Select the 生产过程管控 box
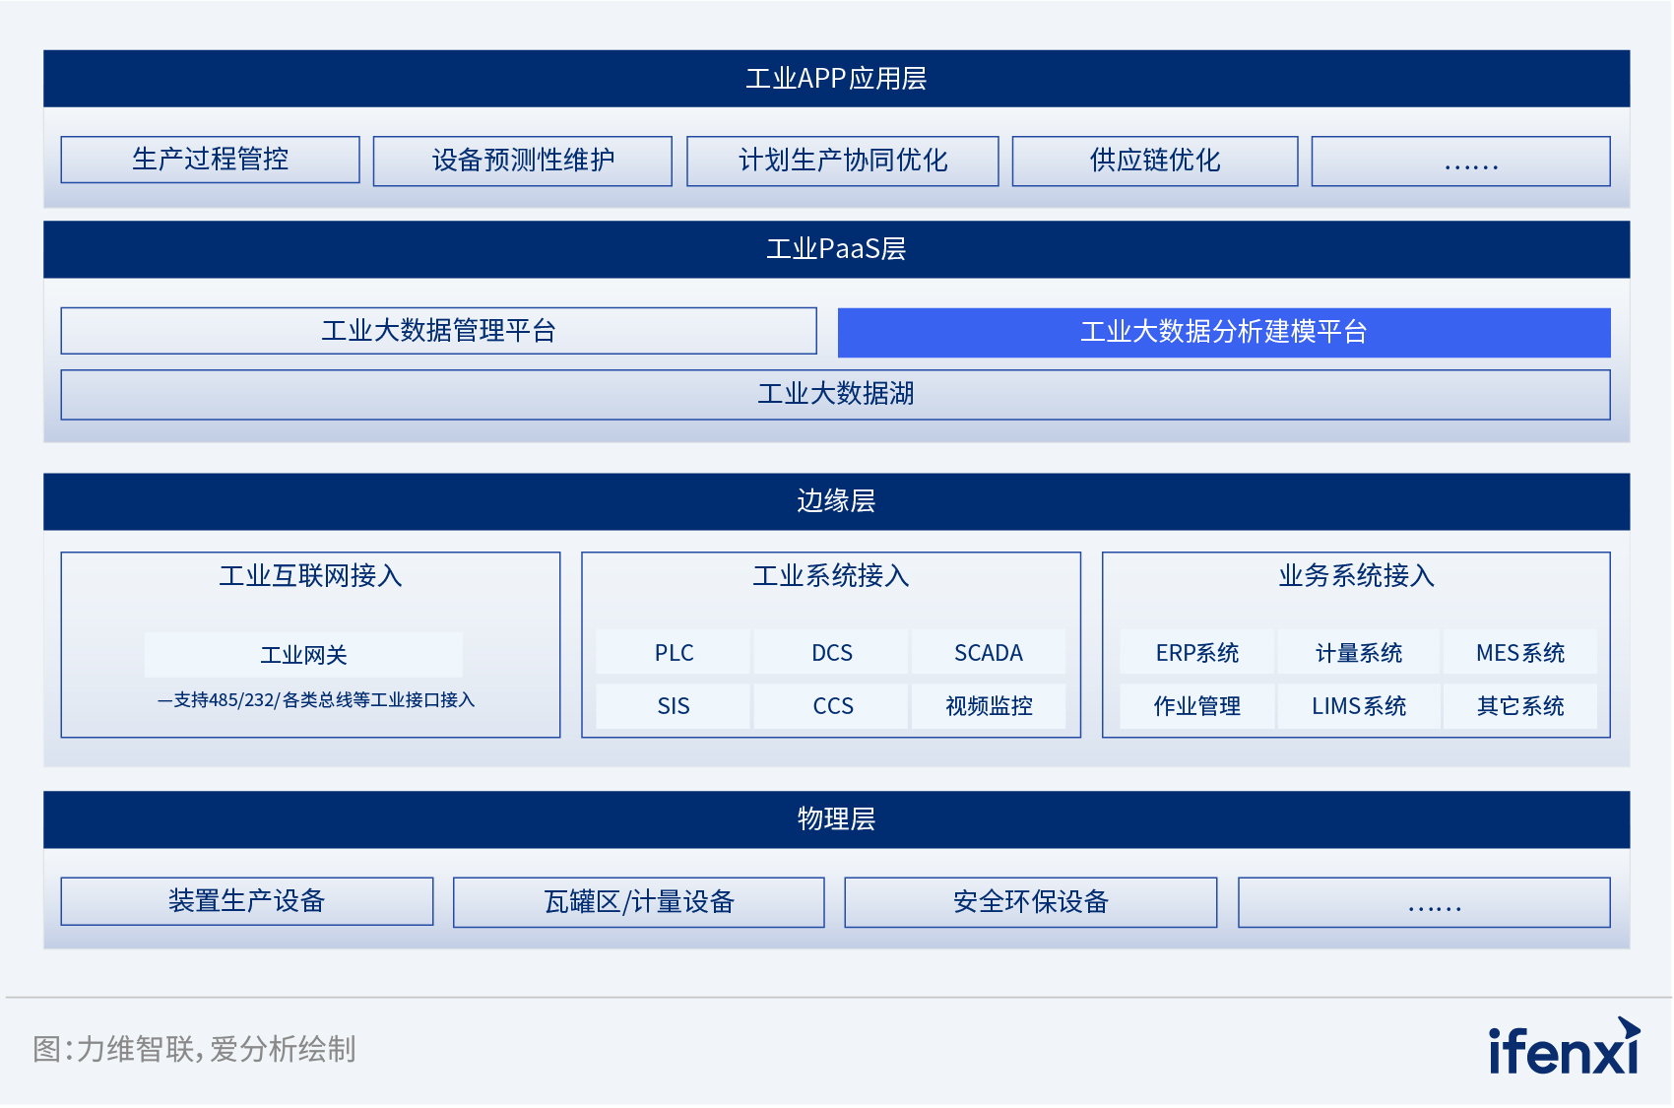 (x=210, y=160)
